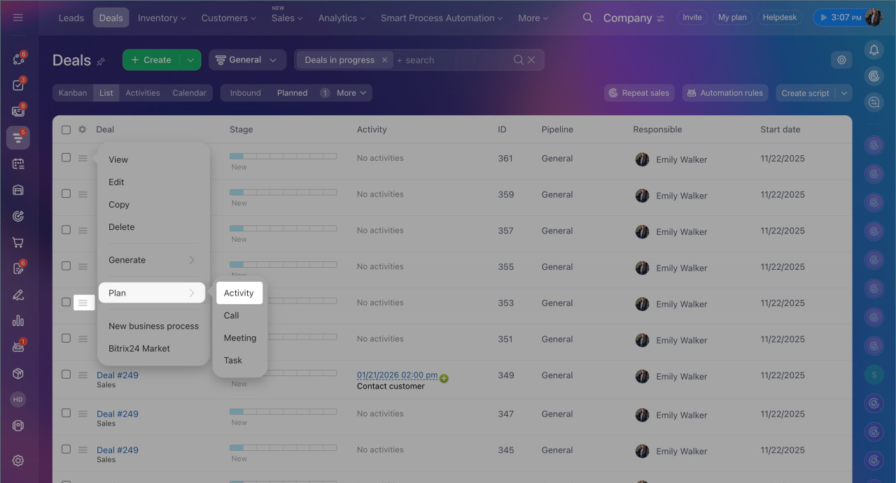Open the online store cart sidebar icon
The height and width of the screenshot is (483, 896).
click(18, 243)
